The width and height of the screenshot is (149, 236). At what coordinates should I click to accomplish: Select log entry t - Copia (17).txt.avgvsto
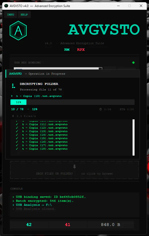[x=45, y=145]
